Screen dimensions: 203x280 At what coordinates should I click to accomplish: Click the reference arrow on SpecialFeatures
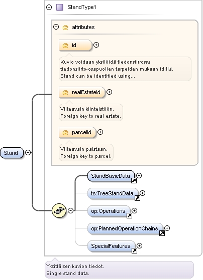pos(134,250)
